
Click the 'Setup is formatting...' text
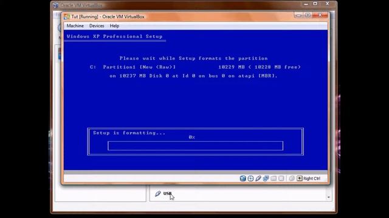click(129, 133)
